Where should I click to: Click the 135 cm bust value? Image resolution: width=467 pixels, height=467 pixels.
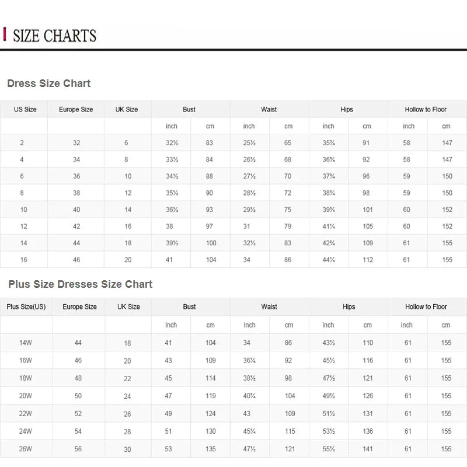[211, 449]
